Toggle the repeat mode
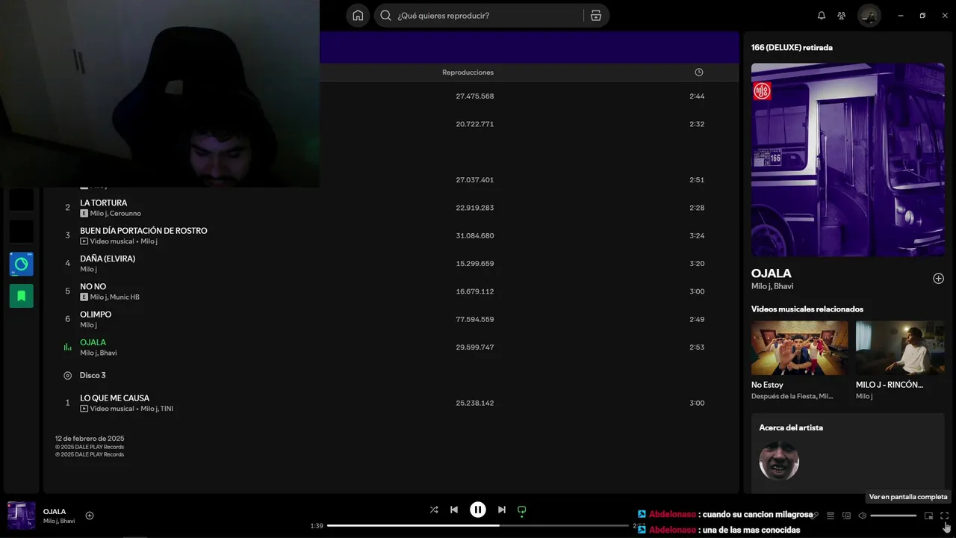This screenshot has width=956, height=538. point(522,510)
